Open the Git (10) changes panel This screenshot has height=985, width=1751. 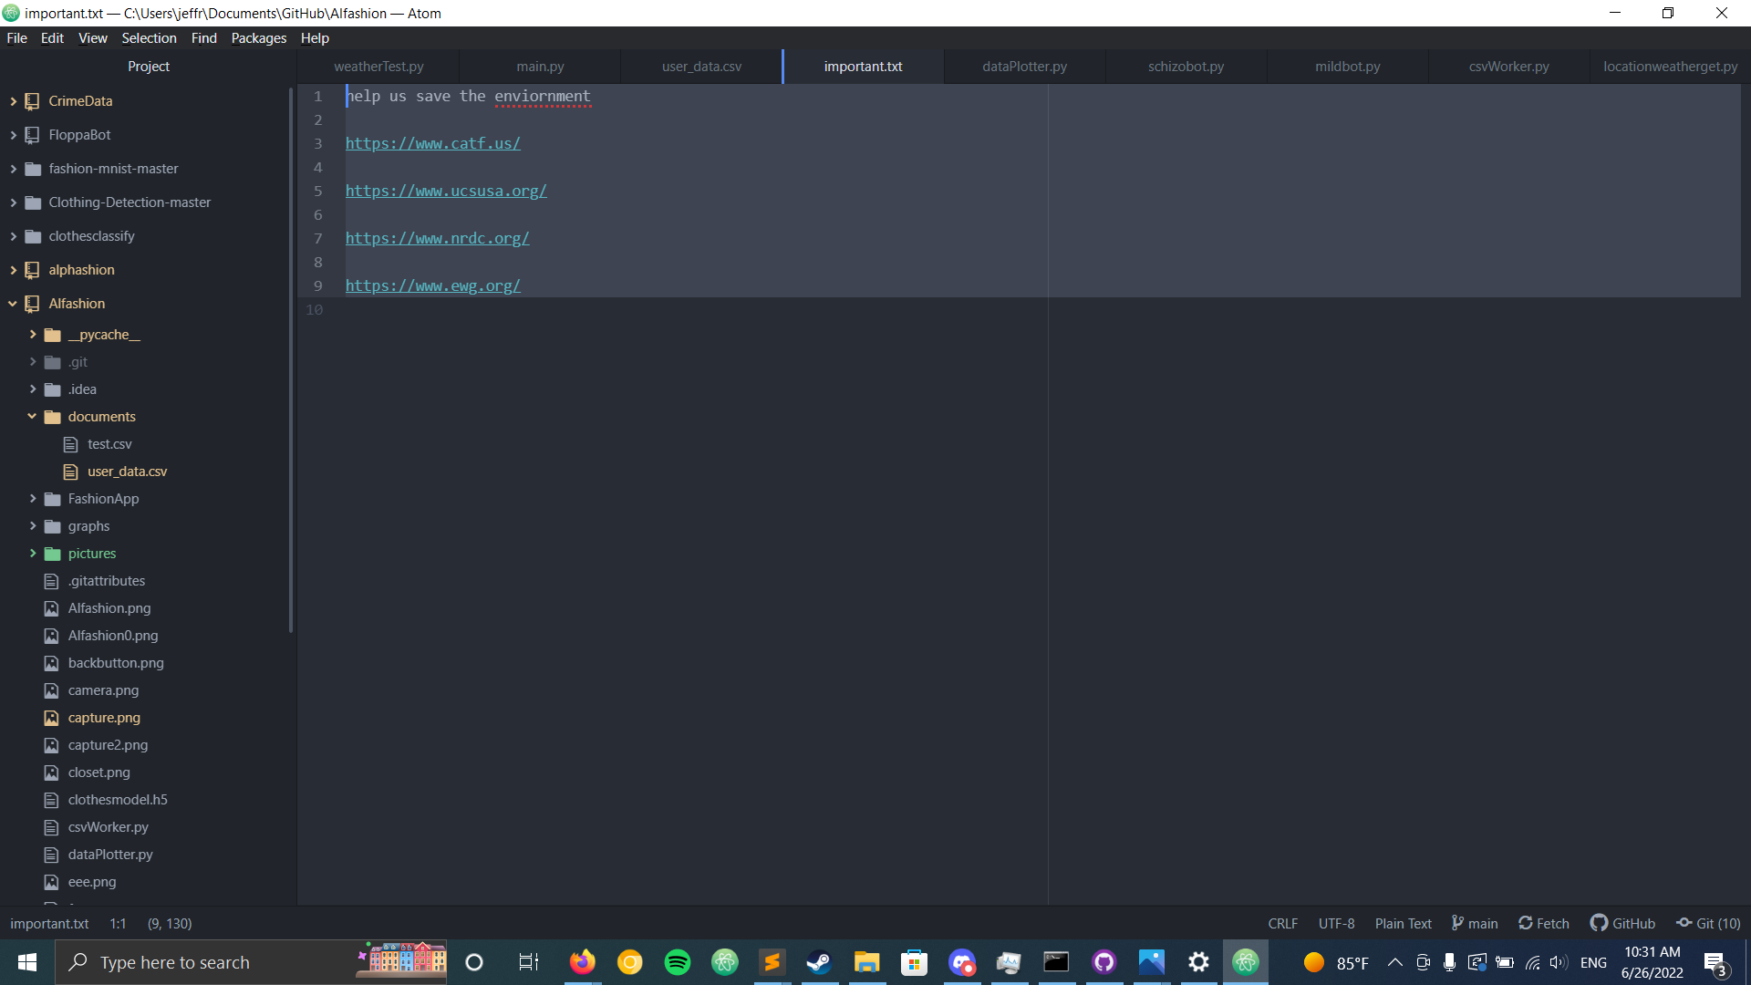tap(1708, 923)
